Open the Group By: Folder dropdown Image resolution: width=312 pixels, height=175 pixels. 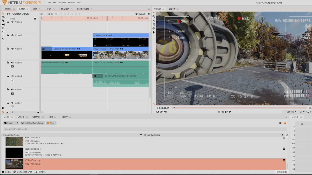click(x=214, y=135)
